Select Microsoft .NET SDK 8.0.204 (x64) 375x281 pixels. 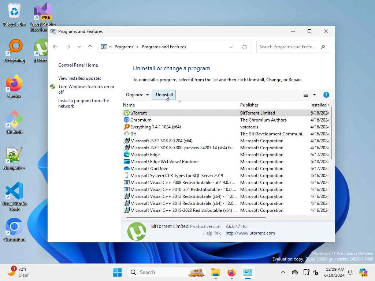(x=226, y=140)
